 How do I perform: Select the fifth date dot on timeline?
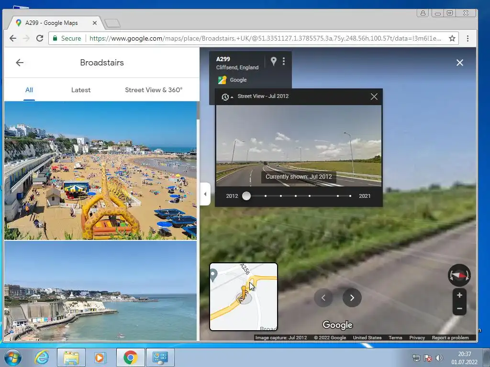pyautogui.click(x=310, y=196)
